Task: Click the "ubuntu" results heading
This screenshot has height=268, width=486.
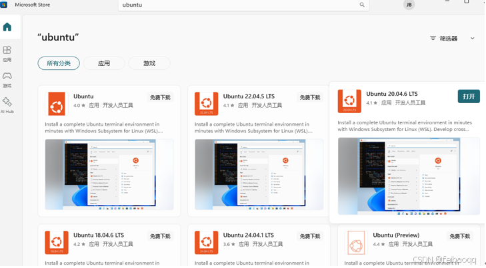Action: (x=58, y=37)
